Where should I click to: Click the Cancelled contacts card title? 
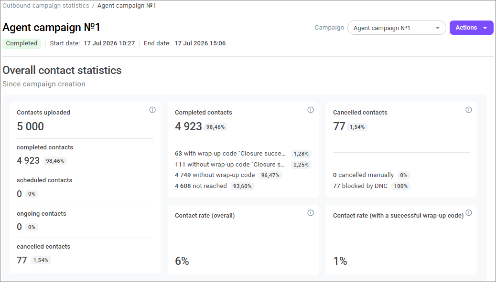coord(360,113)
